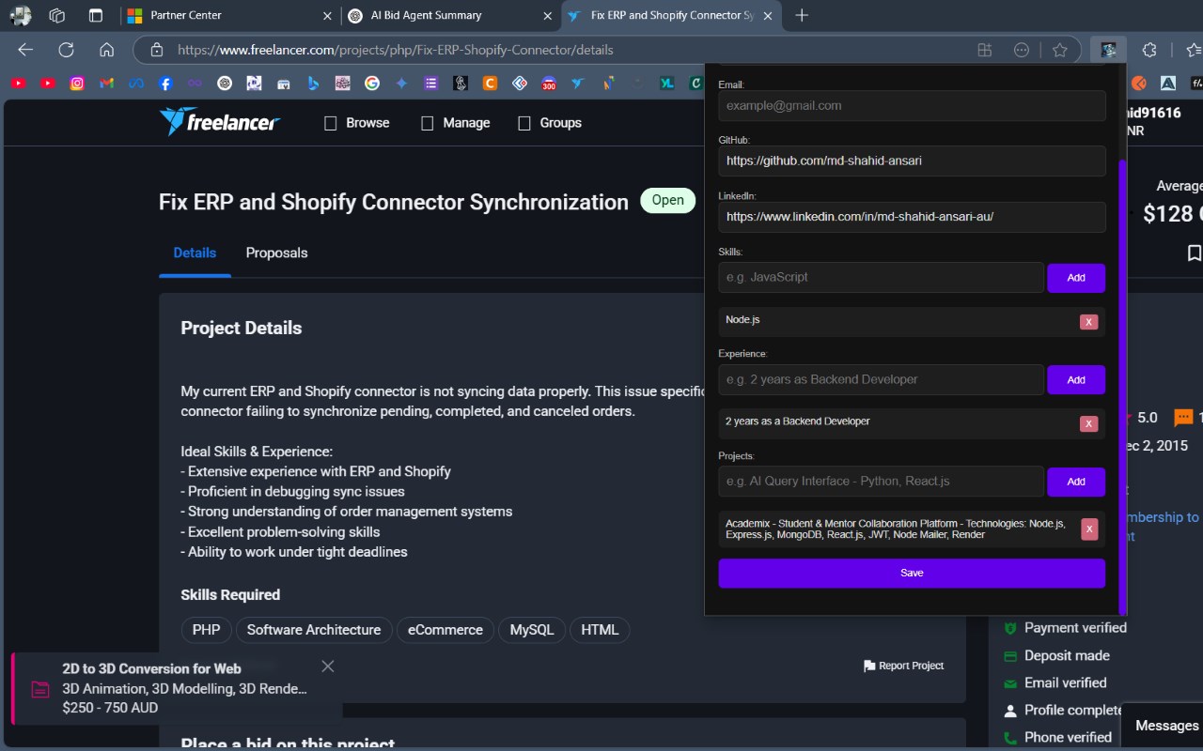Open the Meta bookmark icon
Image resolution: width=1203 pixels, height=751 pixels.
coord(135,83)
